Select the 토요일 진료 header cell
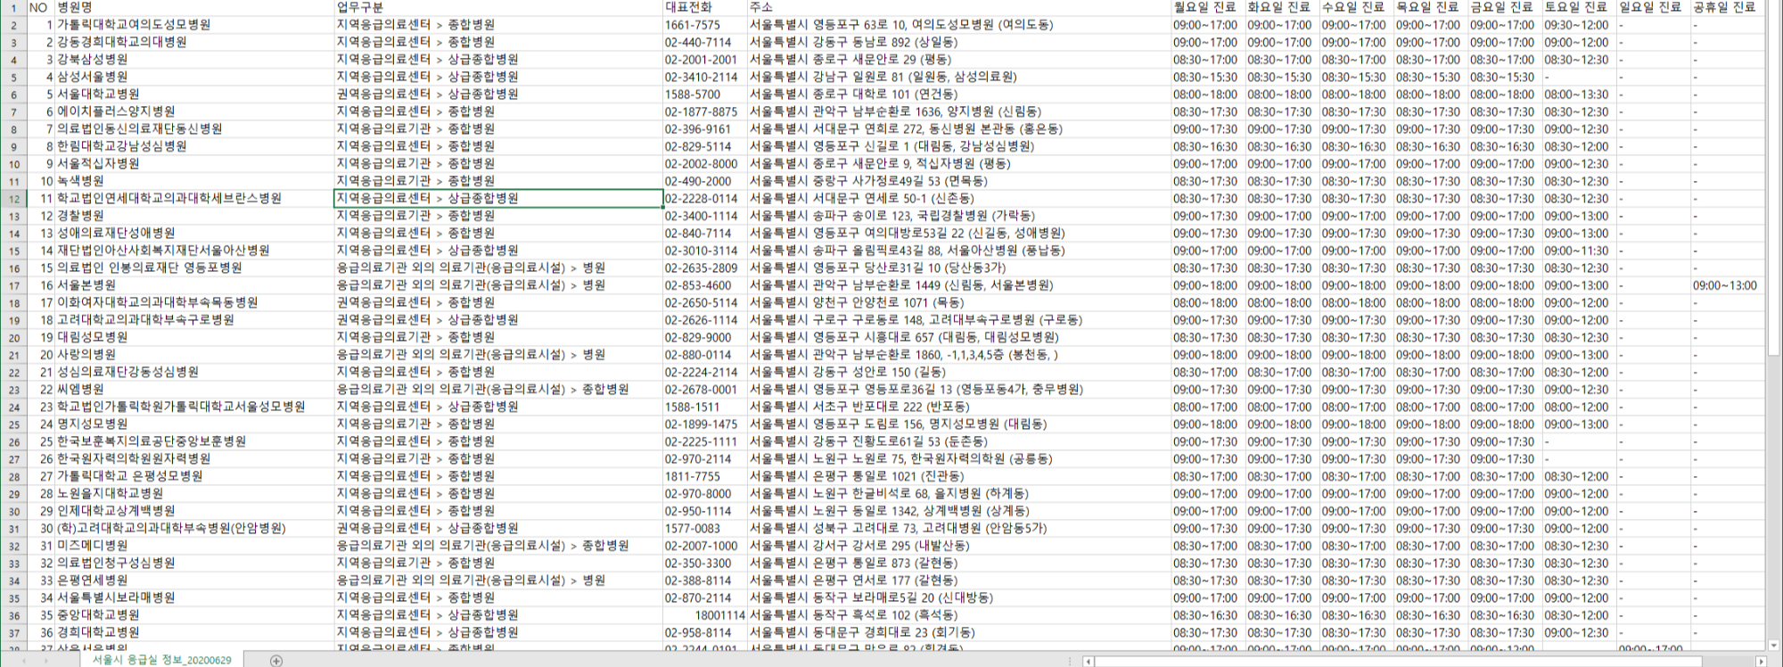The image size is (1783, 667). 1579,7
